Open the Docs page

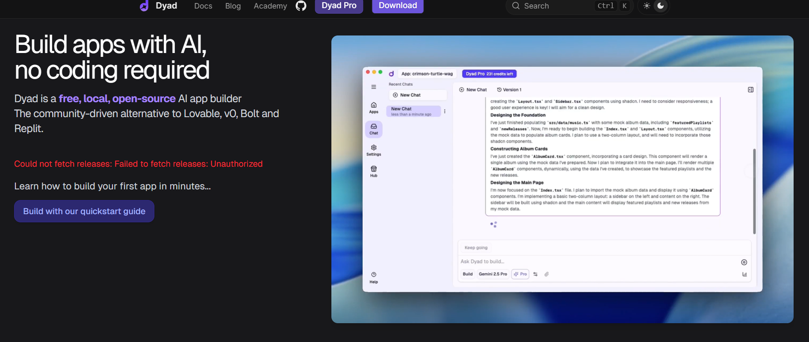(203, 6)
